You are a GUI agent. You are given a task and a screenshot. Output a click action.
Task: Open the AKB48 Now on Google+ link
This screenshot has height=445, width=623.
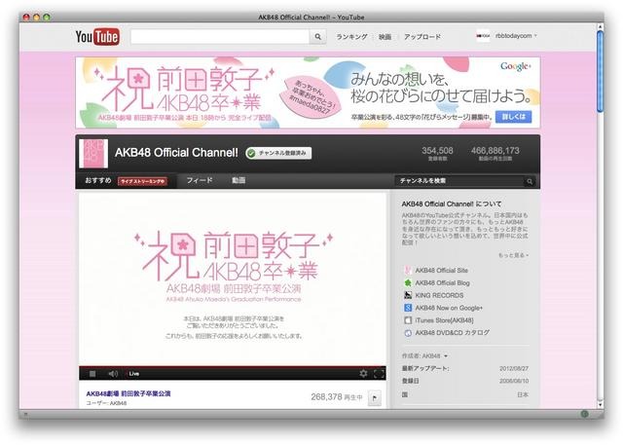(x=449, y=306)
